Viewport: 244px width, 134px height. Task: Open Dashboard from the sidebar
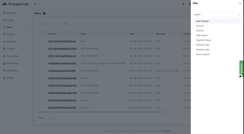(x=11, y=13)
